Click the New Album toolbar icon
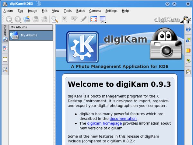This screenshot has height=145, width=193. coord(26,19)
